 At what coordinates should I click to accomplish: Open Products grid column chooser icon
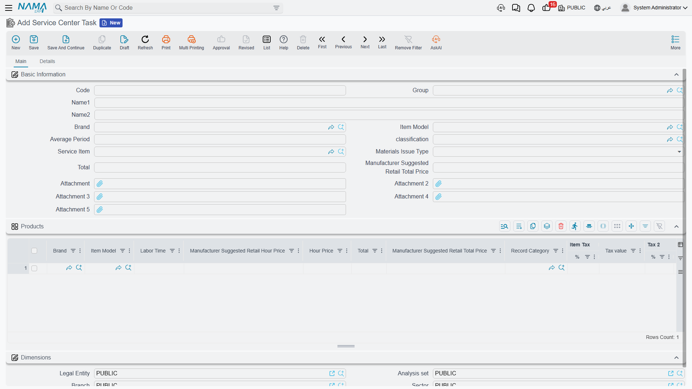[x=680, y=245]
